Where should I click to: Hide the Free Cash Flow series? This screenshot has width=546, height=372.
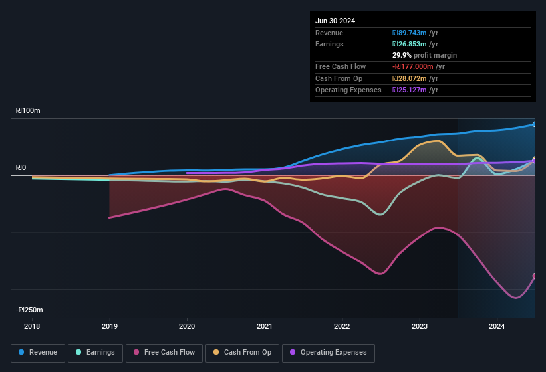click(164, 353)
